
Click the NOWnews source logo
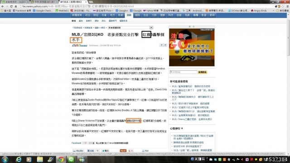tap(80, 45)
